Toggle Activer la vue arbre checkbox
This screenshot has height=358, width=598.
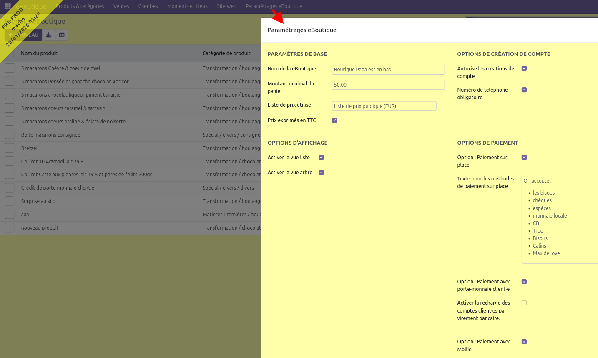pyautogui.click(x=321, y=172)
